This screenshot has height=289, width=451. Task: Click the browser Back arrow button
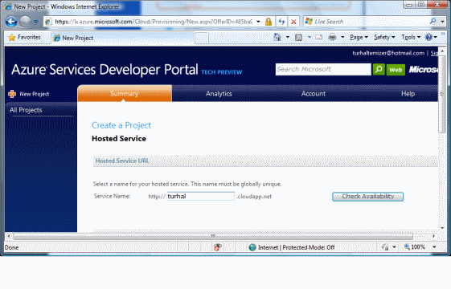11,22
